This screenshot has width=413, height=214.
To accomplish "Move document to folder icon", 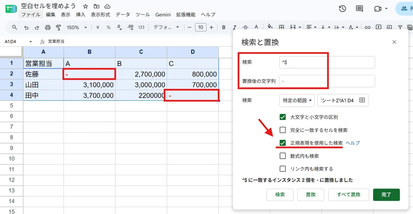I will [96, 6].
